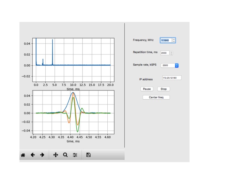Click the blue envelope peak in the lower plot
Viewport: 230px width, 172px height.
[73, 92]
